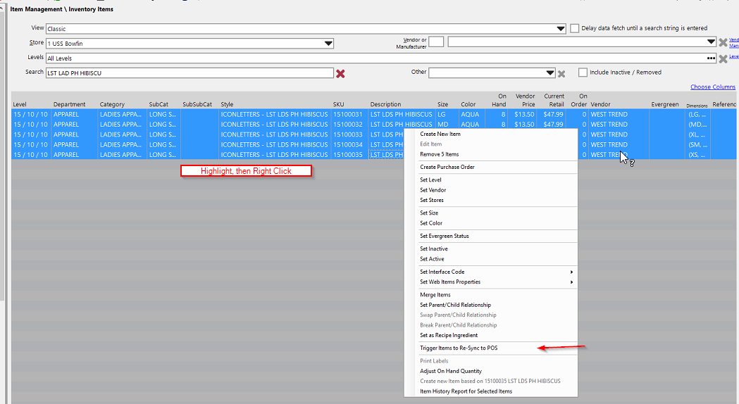This screenshot has width=739, height=404.
Task: Click the Choose Columns link
Action: [712, 87]
